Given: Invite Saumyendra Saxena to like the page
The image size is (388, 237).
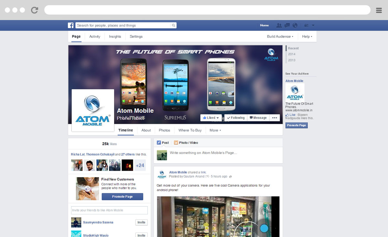Looking at the screenshot, I should tap(141, 222).
